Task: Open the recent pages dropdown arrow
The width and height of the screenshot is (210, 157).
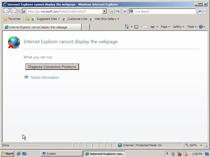Action: click(19, 12)
